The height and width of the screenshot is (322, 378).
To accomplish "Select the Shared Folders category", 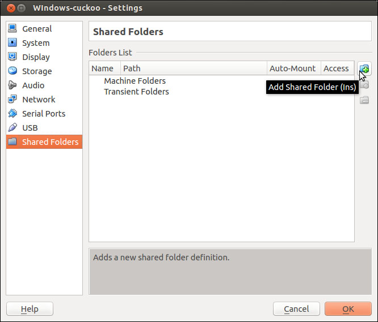I will coord(44,142).
